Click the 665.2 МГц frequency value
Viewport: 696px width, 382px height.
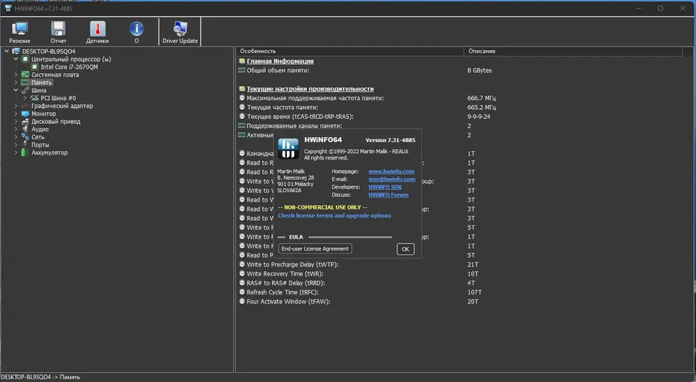pyautogui.click(x=482, y=107)
